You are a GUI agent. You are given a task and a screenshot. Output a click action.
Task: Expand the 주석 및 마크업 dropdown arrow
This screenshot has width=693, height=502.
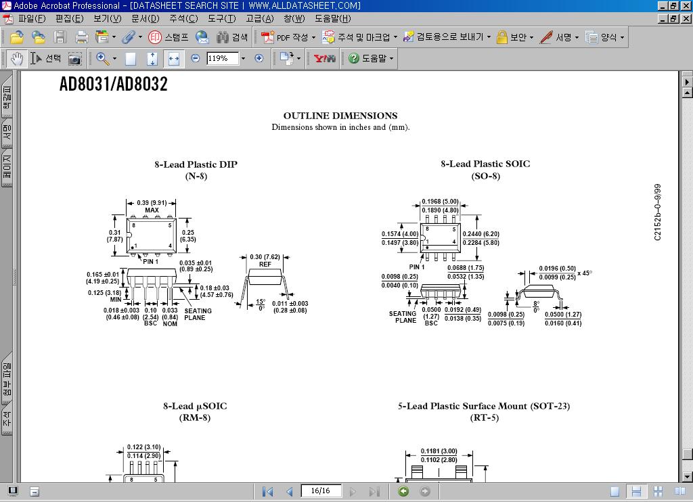(395, 38)
